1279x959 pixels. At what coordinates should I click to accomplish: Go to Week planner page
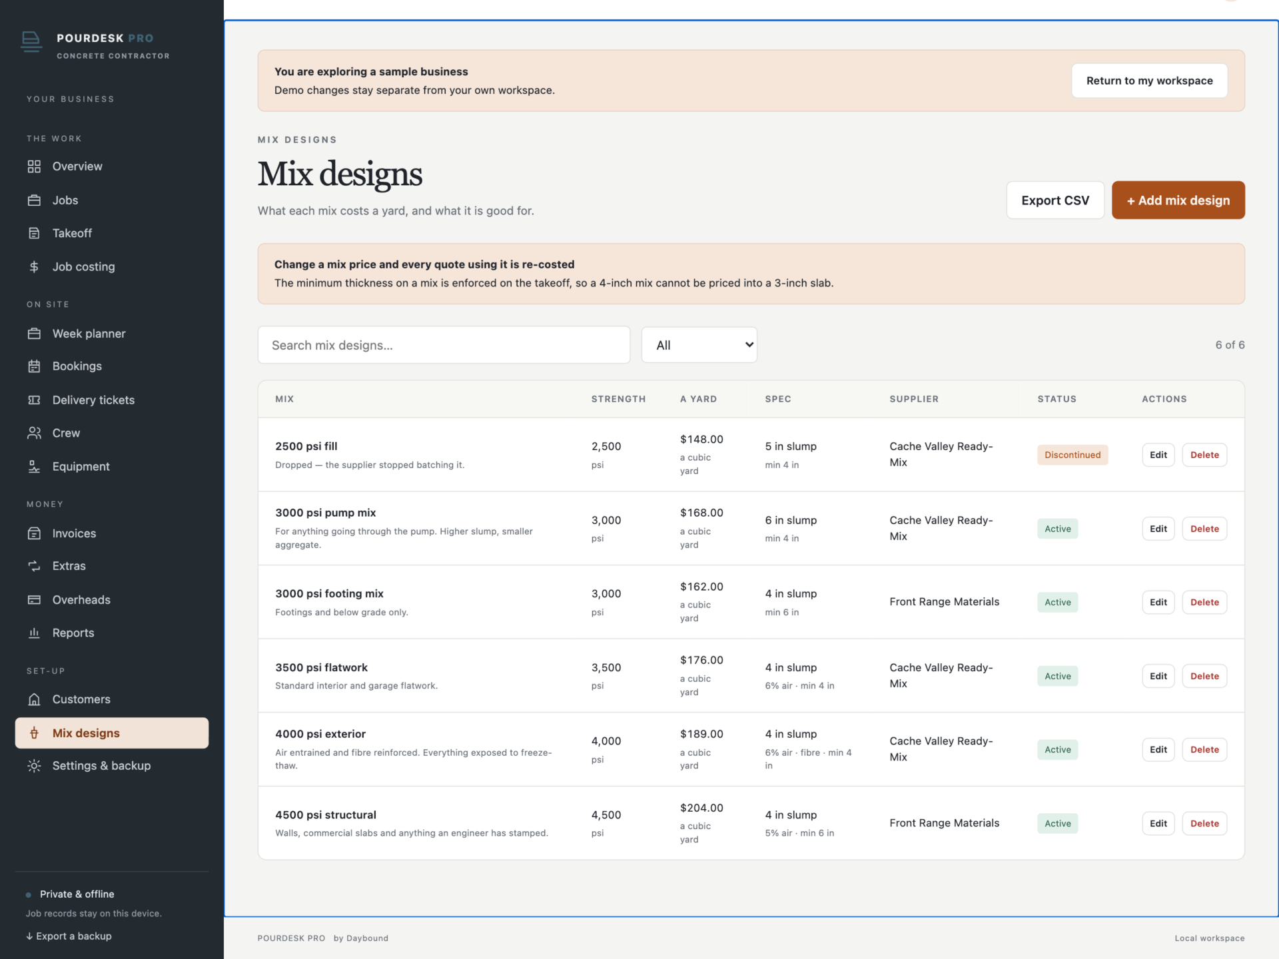click(111, 334)
